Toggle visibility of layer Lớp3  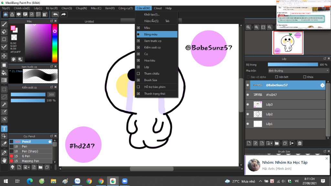(248, 104)
